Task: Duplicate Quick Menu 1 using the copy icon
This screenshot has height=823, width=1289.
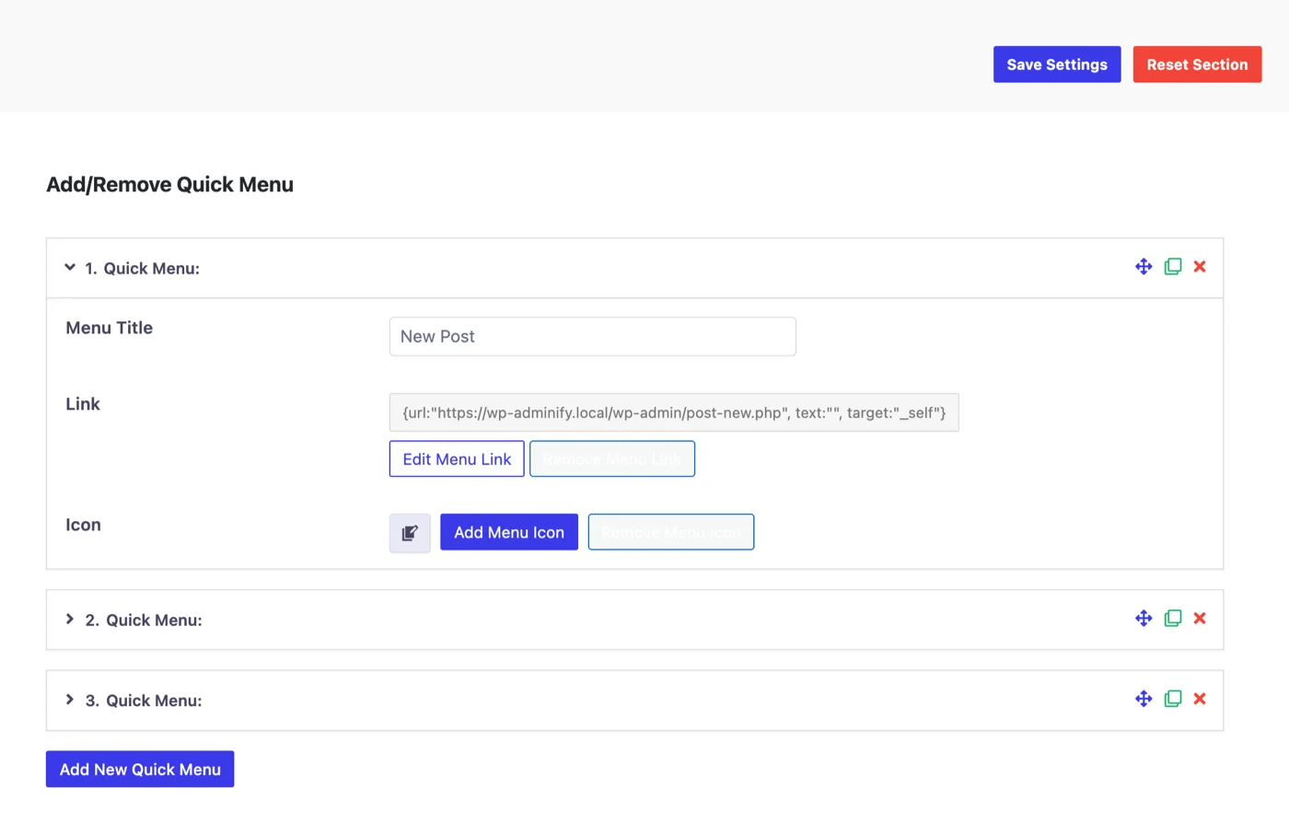Action: tap(1172, 266)
